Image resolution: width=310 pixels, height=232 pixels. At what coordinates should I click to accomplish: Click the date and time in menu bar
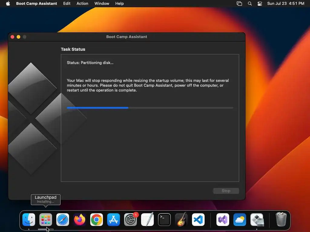286,4
